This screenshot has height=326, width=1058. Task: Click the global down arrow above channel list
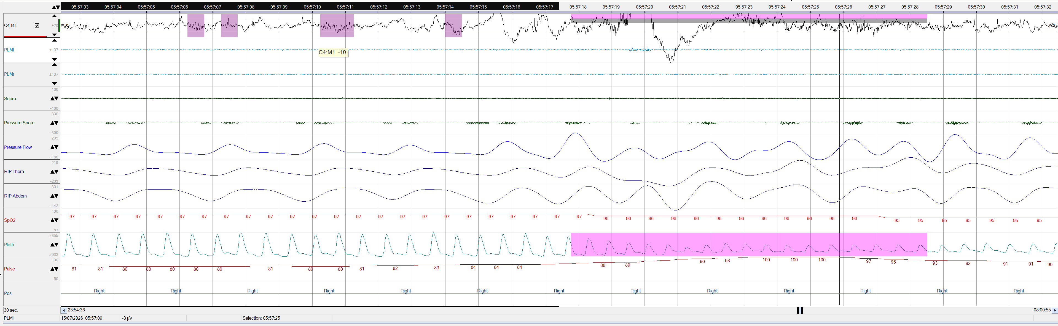(x=58, y=7)
